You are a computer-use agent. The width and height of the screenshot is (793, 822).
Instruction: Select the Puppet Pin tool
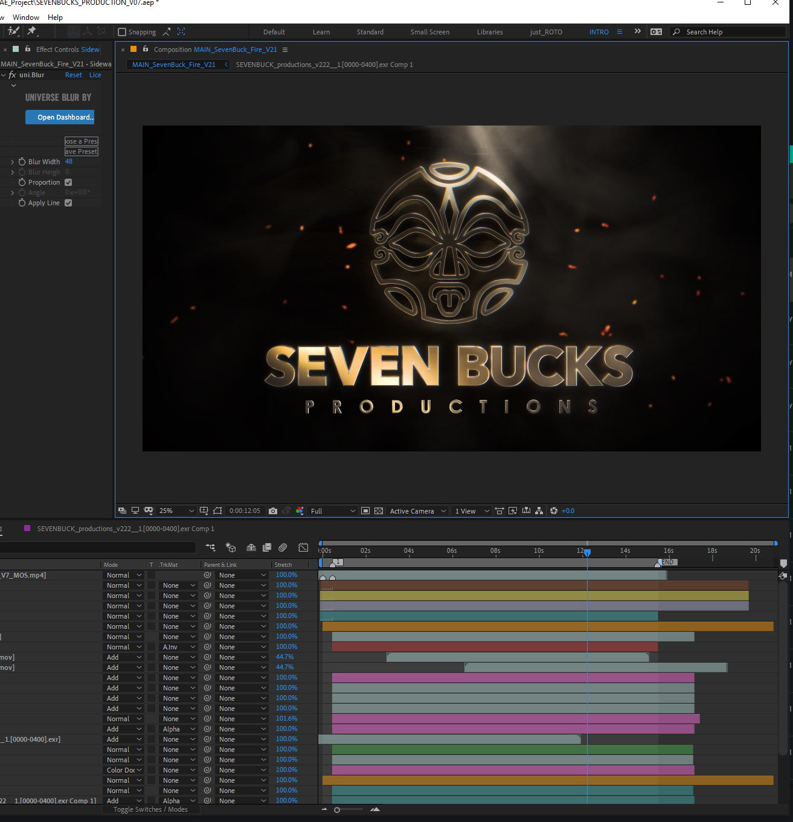(32, 31)
